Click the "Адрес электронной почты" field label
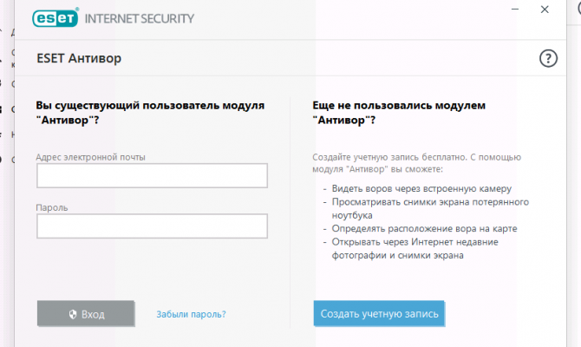 click(91, 157)
